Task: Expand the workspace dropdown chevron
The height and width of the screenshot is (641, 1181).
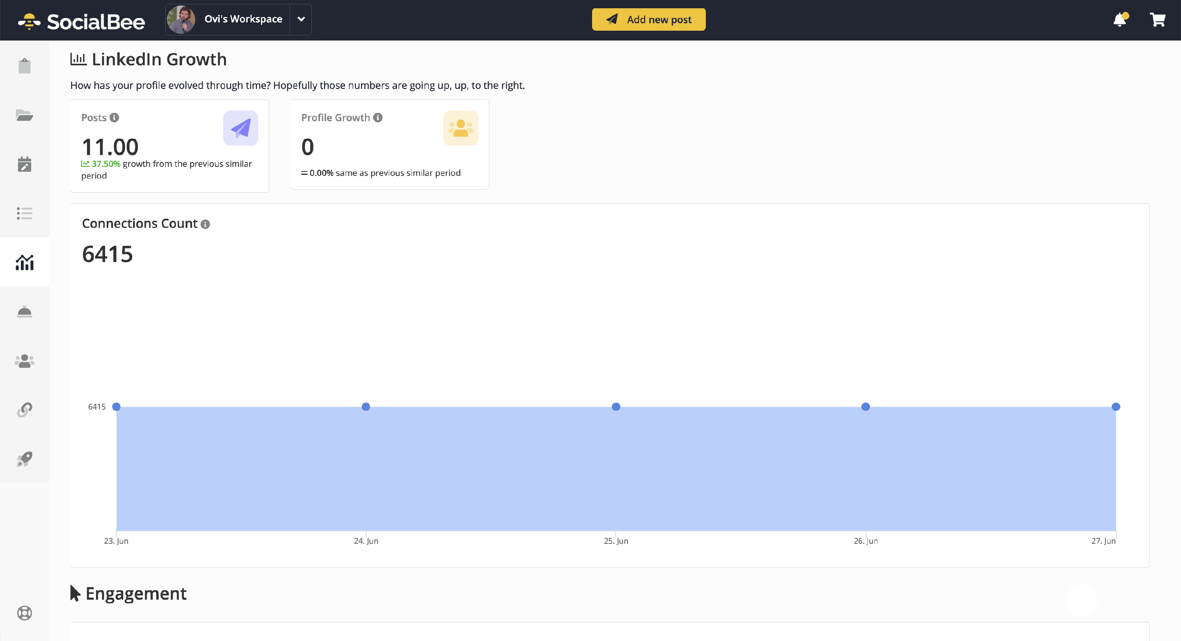Action: point(301,19)
